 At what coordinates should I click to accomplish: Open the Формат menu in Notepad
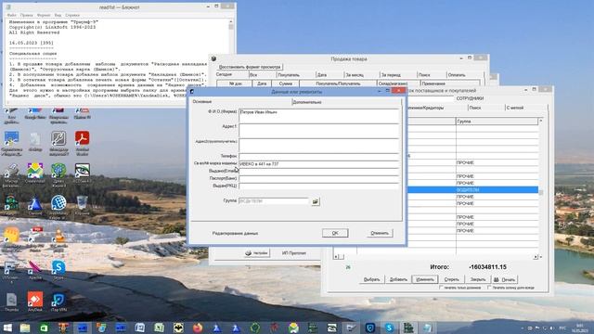tap(44, 15)
